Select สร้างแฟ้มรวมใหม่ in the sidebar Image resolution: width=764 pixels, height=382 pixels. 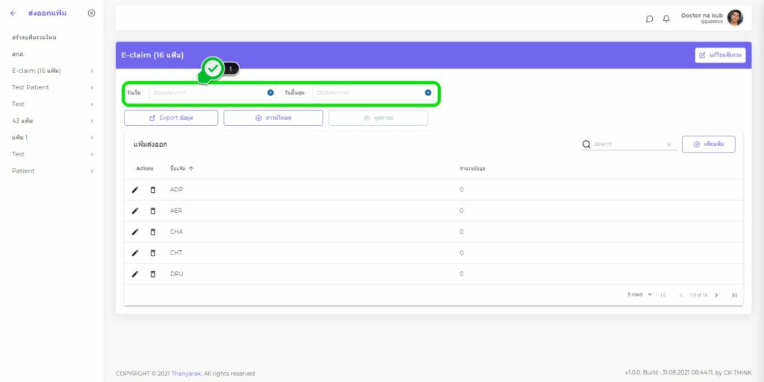34,37
